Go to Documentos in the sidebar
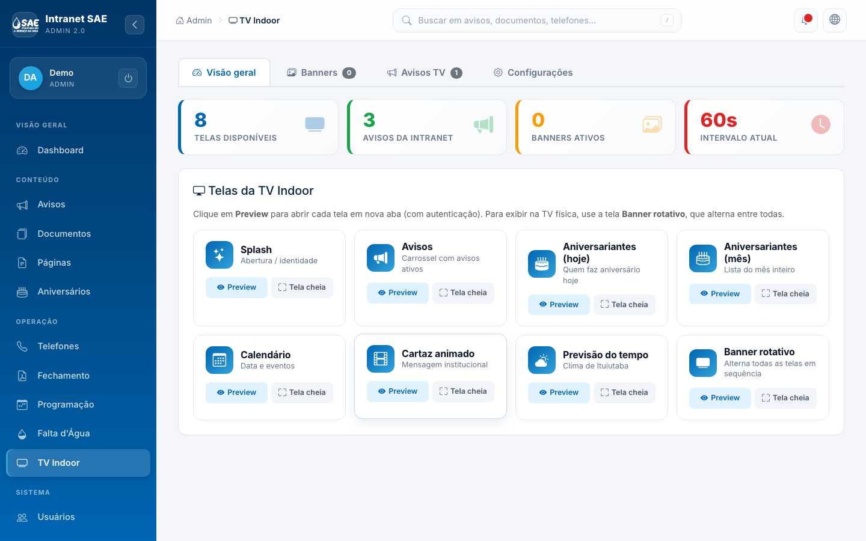Image resolution: width=866 pixels, height=541 pixels. coord(78,234)
